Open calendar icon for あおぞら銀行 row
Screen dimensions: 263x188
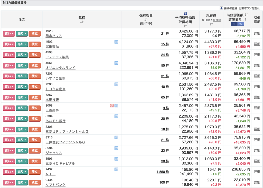point(116,116)
